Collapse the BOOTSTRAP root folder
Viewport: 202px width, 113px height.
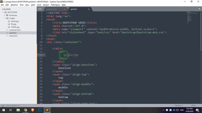point(3,12)
